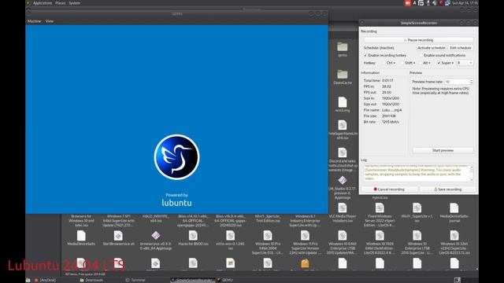Click the volume speaker tray icon
The image size is (504, 283).
pyautogui.click(x=434, y=3)
